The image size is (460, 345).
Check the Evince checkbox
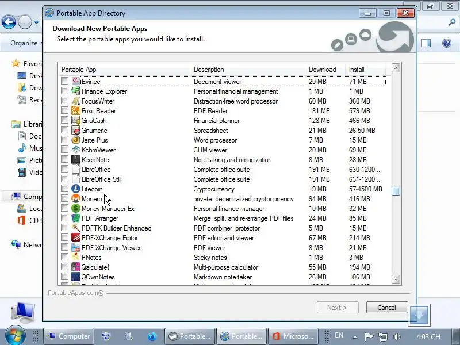click(x=64, y=80)
